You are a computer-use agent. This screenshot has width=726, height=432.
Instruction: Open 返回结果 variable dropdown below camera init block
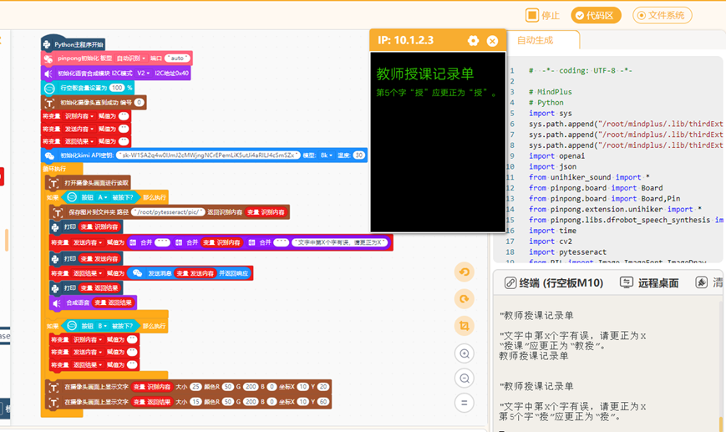pos(79,141)
